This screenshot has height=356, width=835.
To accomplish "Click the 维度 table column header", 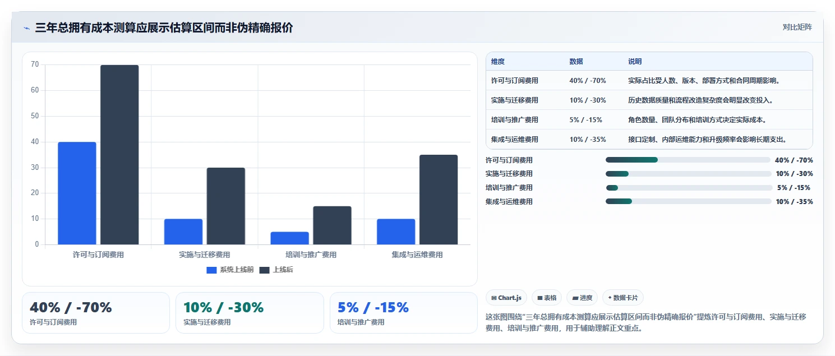I will (498, 62).
